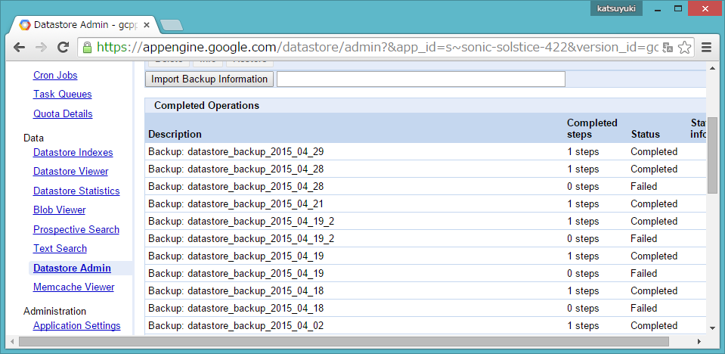Click Completed status of datastore_backup_2015_04_19
Screen dimensions: 725x354
pos(654,256)
